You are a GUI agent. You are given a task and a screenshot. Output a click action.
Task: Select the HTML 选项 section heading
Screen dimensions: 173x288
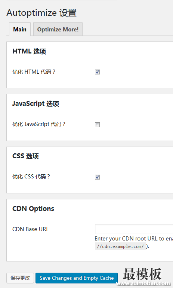click(x=29, y=51)
